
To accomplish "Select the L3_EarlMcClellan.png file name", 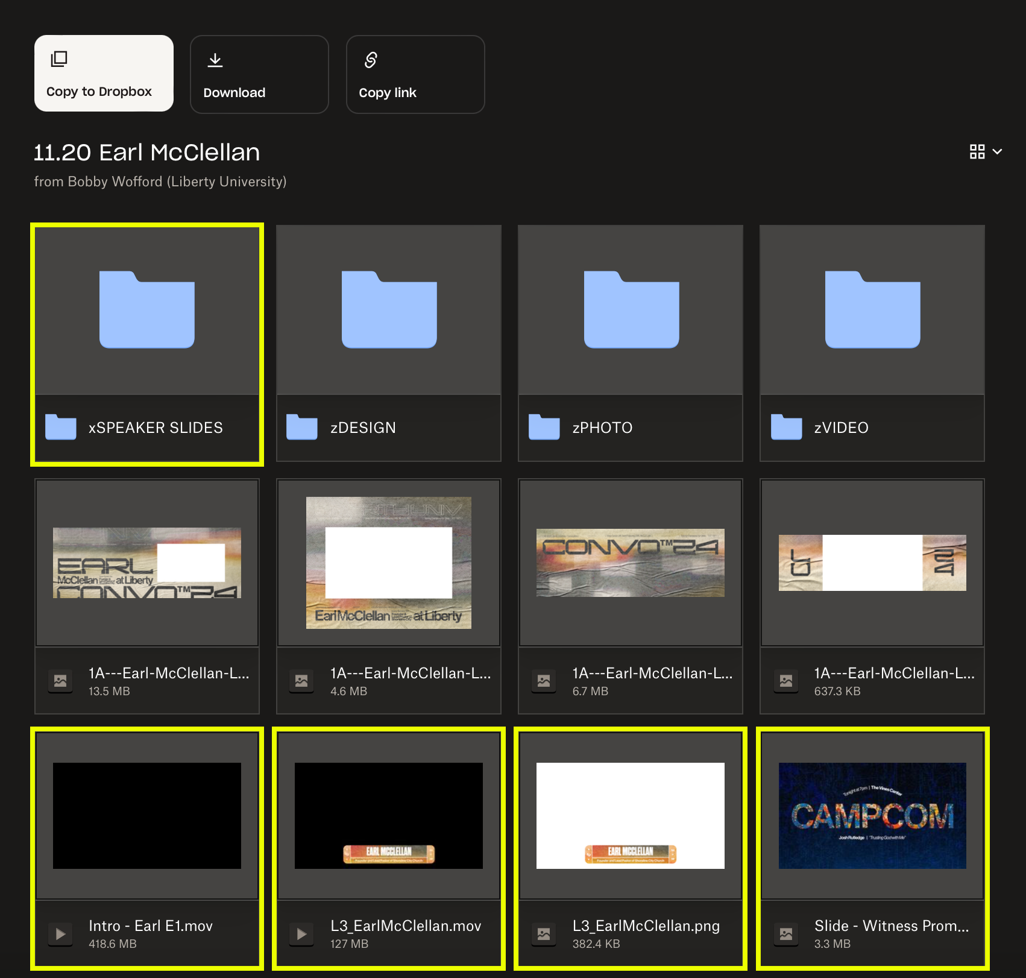I will 646,926.
